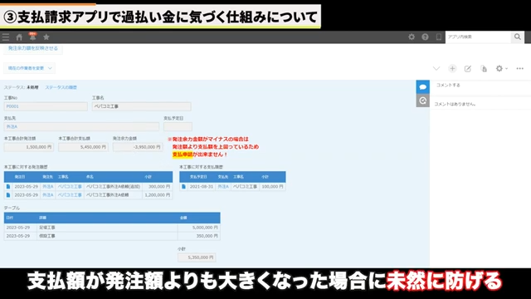Open the record icon of the 300,000 円 order row
This screenshot has height=299, width=531.
tap(8, 186)
